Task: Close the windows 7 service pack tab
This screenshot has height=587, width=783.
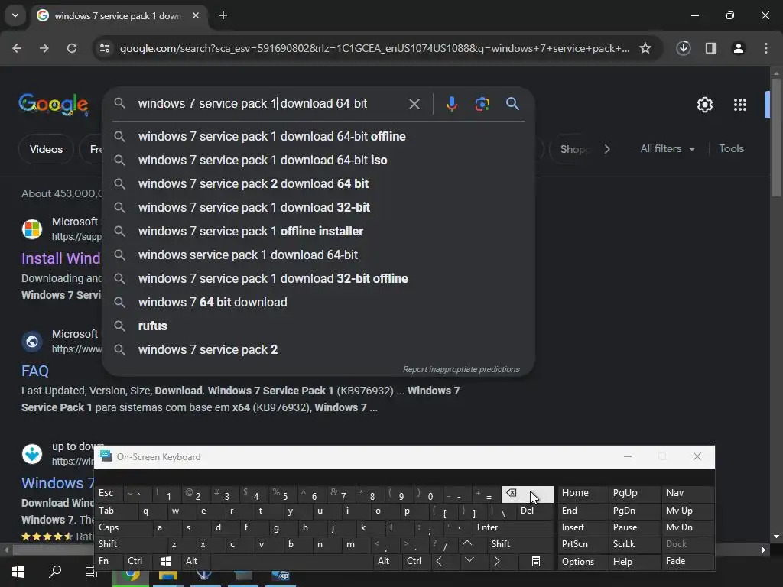Action: tap(196, 15)
